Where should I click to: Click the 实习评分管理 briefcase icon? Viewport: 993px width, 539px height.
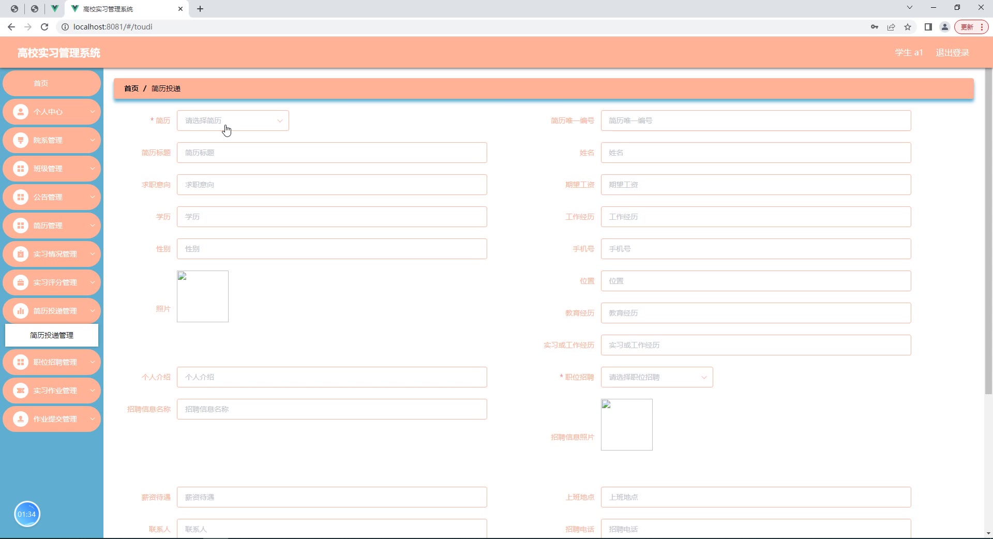(21, 282)
